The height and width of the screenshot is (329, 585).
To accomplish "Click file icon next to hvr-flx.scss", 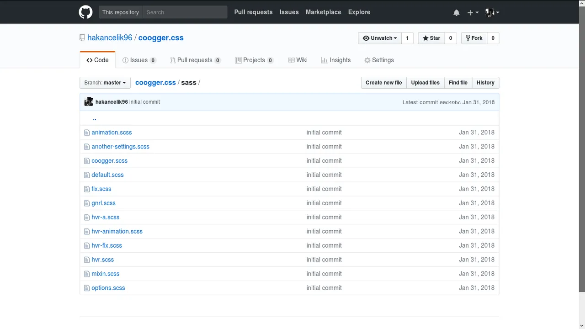I will [x=87, y=246].
